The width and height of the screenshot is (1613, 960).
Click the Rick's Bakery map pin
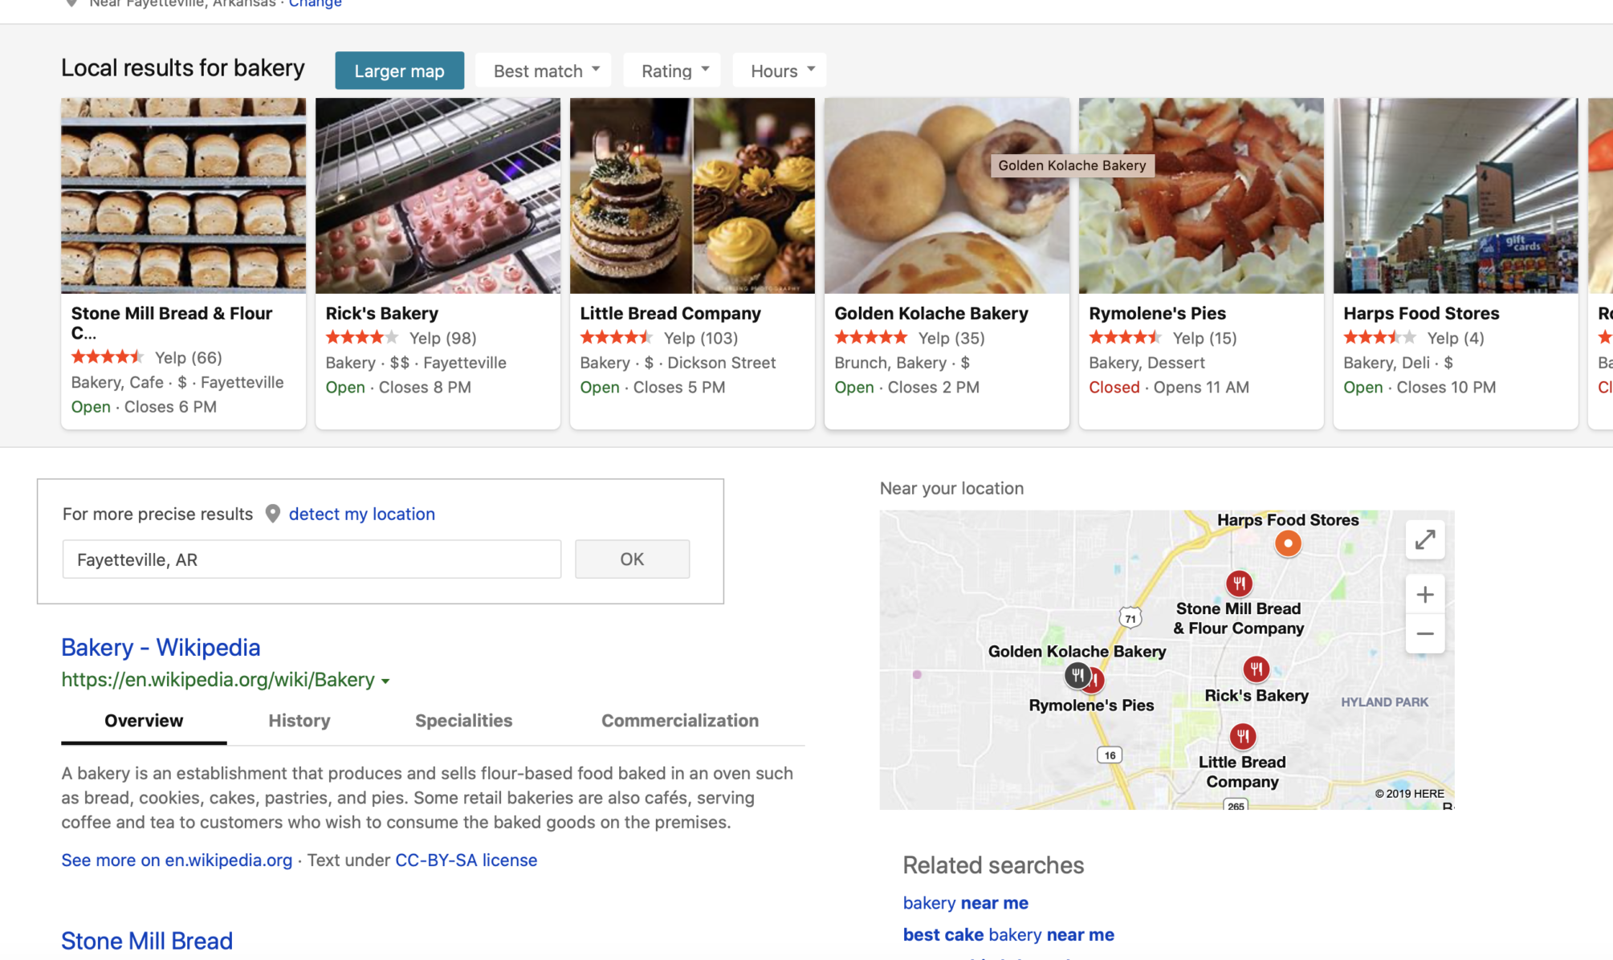1257,669
